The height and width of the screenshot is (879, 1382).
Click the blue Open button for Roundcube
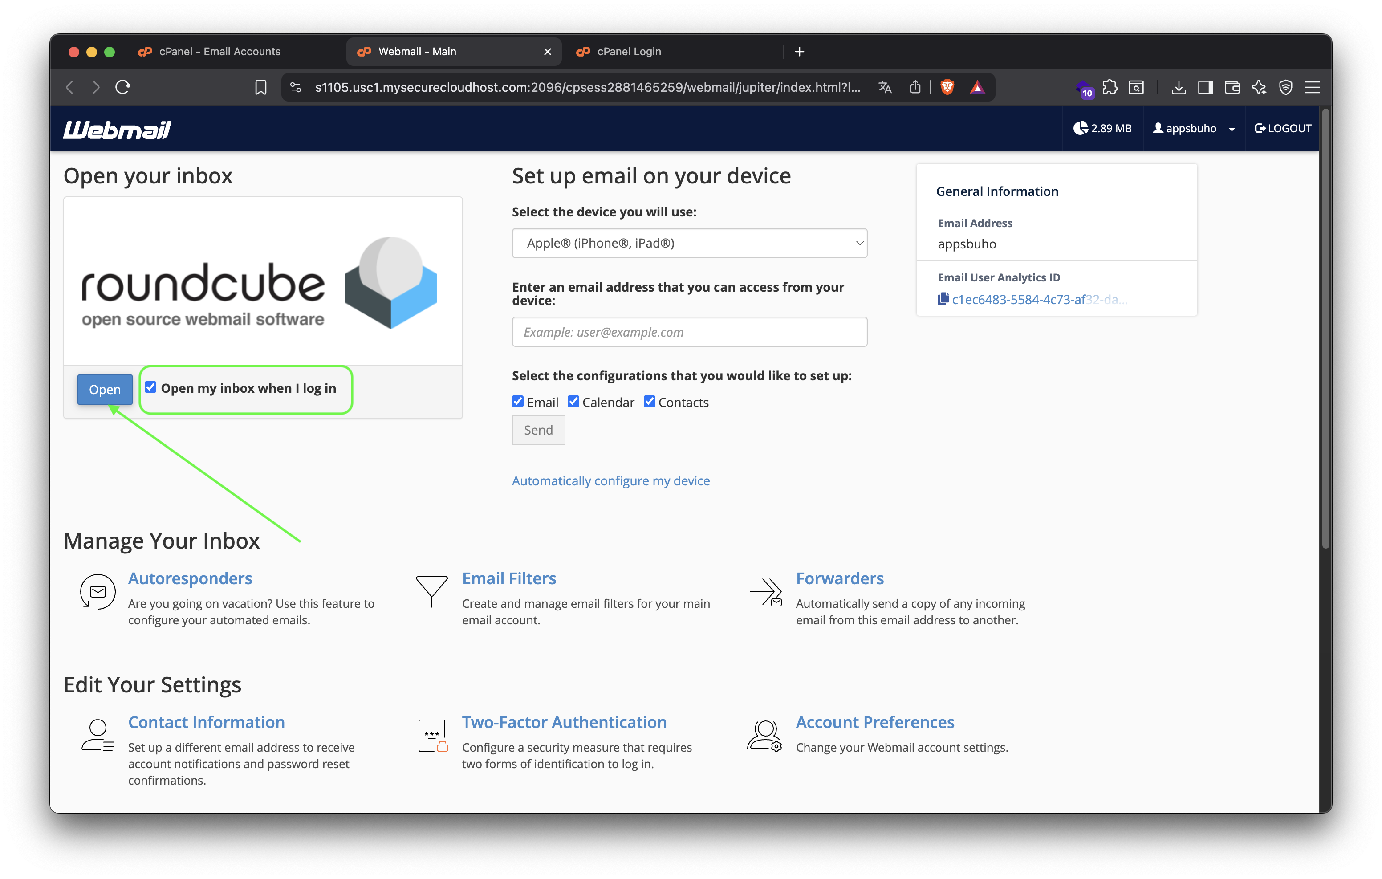coord(105,389)
